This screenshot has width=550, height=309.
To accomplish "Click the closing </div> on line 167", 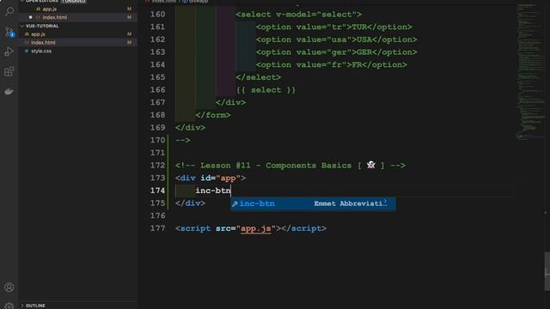I will click(230, 103).
